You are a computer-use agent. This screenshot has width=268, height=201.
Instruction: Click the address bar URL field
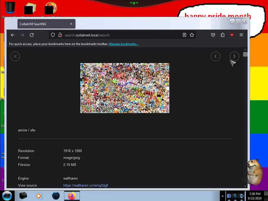(x=122, y=35)
